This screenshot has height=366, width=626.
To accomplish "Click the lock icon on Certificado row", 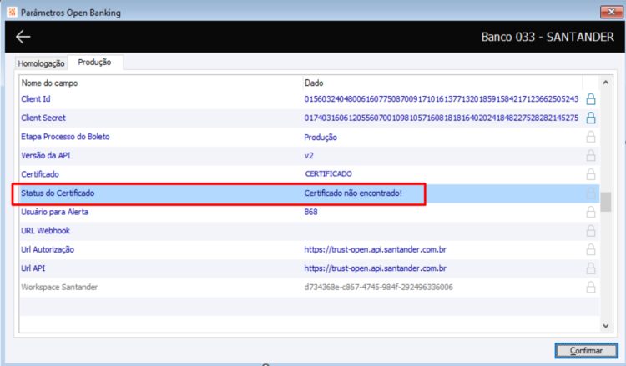I will coord(590,174).
